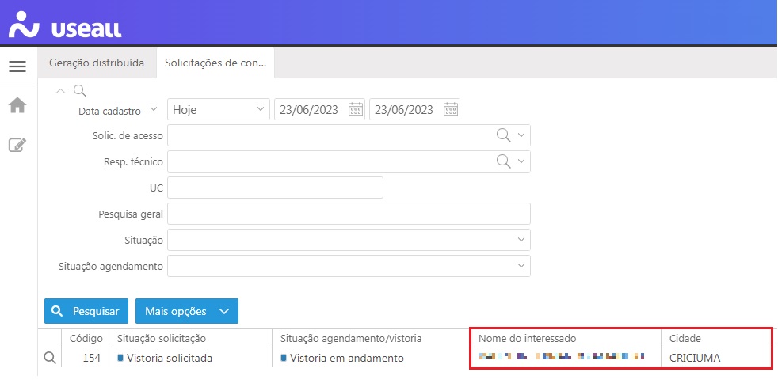Open the second date calendar picker
The width and height of the screenshot is (778, 387).
(451, 109)
